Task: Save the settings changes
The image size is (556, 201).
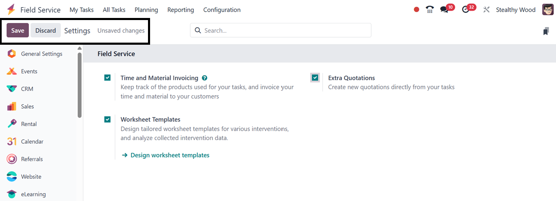Action: [x=18, y=31]
